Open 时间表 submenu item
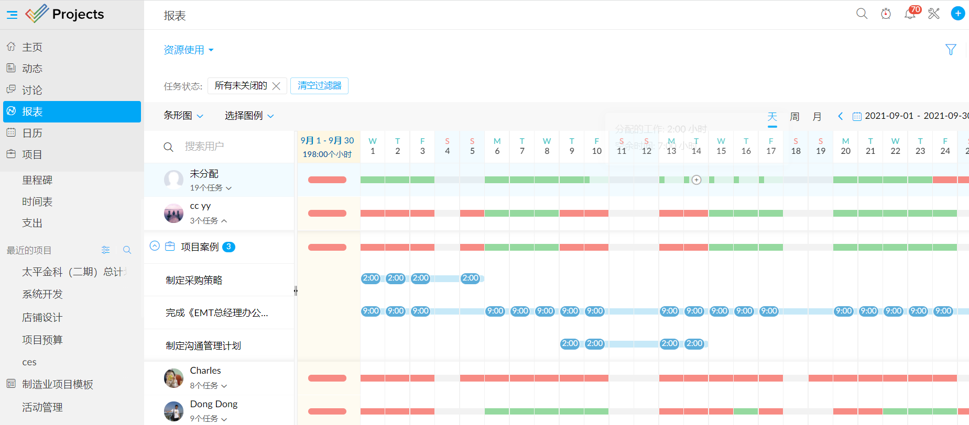969x425 pixels. (37, 202)
